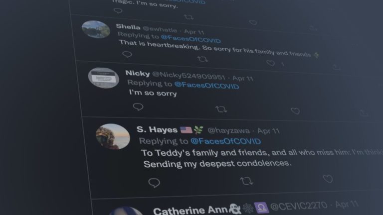The width and height of the screenshot is (383, 215).
Task: Reply to S. Hayes' condolences tweet
Action: (x=154, y=183)
